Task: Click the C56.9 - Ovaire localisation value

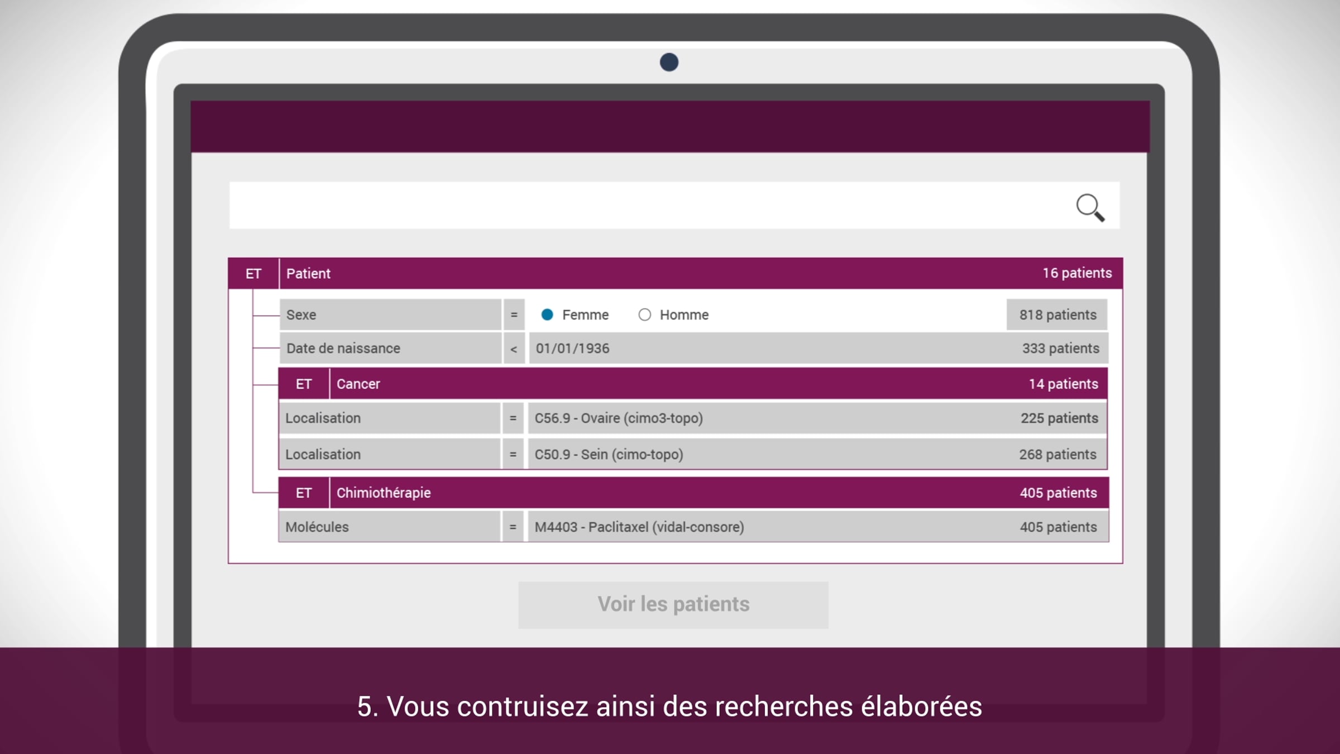Action: 618,418
